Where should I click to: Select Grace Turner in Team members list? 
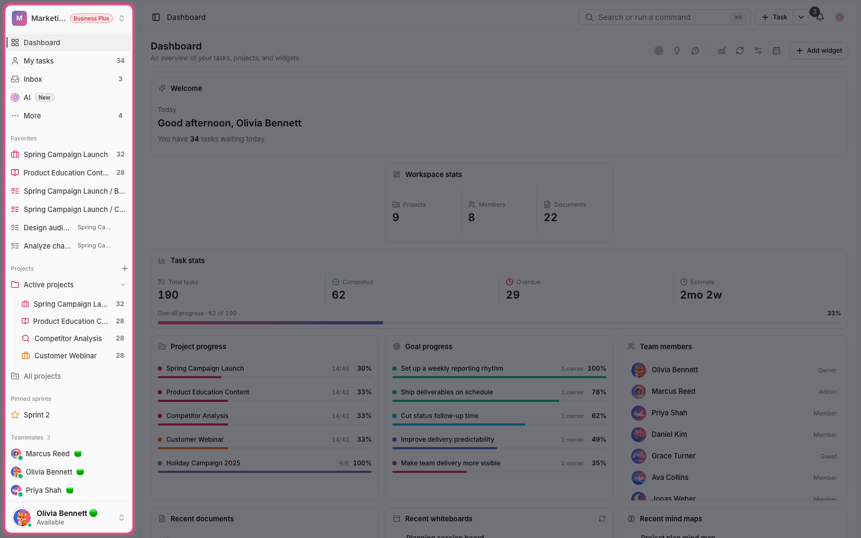click(x=734, y=456)
